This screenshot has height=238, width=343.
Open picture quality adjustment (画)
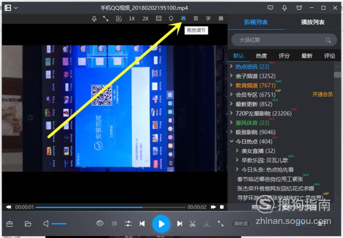[183, 18]
